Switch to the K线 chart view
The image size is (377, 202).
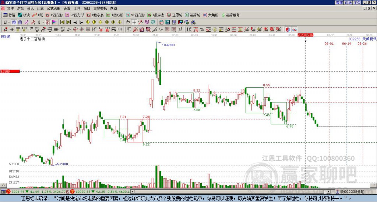(38, 15)
